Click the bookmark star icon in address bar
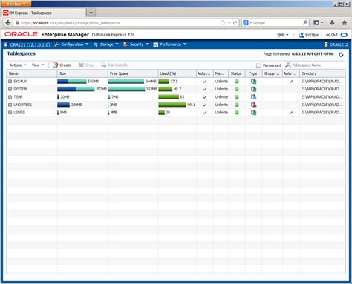Screen dimensions: 352x284 click(x=223, y=23)
